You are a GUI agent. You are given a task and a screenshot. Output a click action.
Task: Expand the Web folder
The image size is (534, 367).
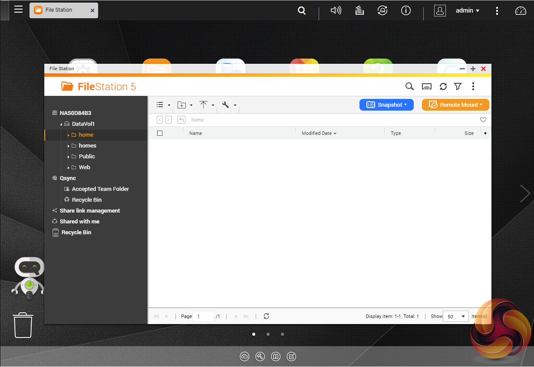point(69,167)
